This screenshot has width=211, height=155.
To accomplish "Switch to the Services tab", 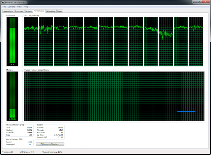I will pos(28,11).
